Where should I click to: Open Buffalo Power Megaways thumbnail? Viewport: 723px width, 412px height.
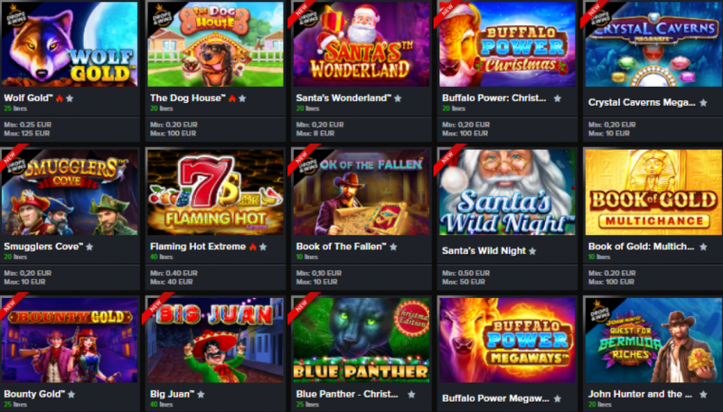[507, 340]
